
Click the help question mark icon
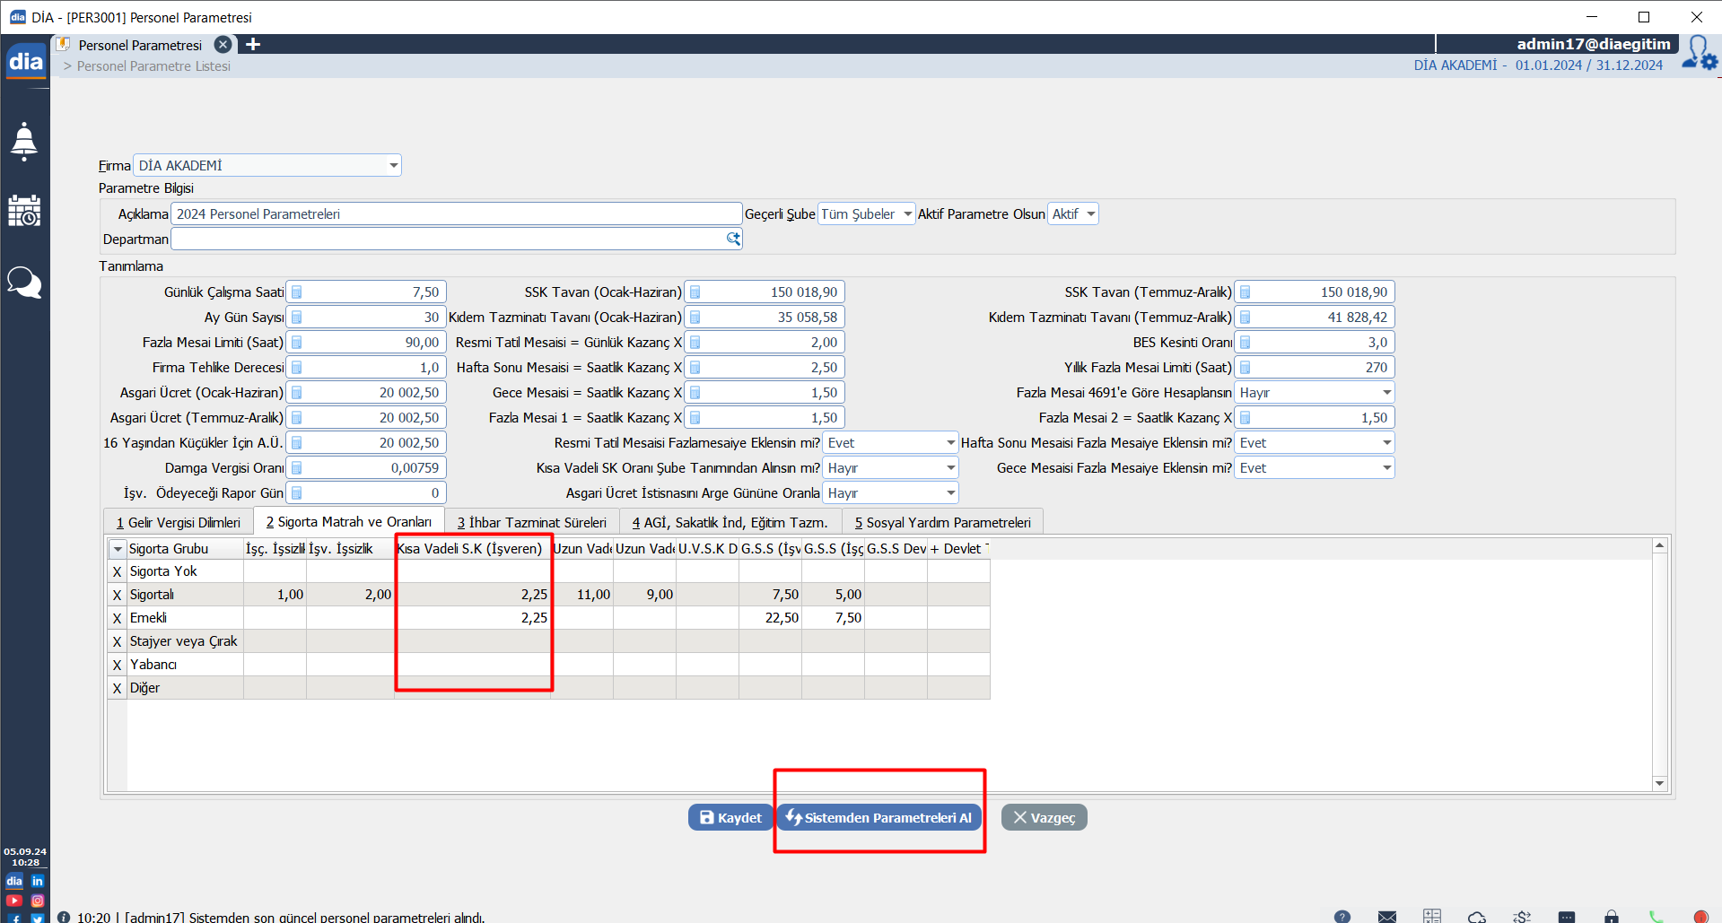(x=1342, y=916)
